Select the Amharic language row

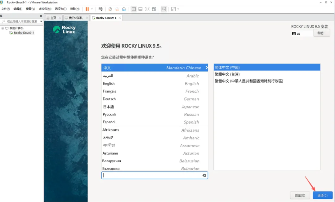154,138
